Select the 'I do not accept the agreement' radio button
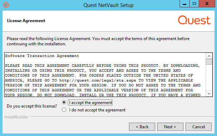 [64, 110]
